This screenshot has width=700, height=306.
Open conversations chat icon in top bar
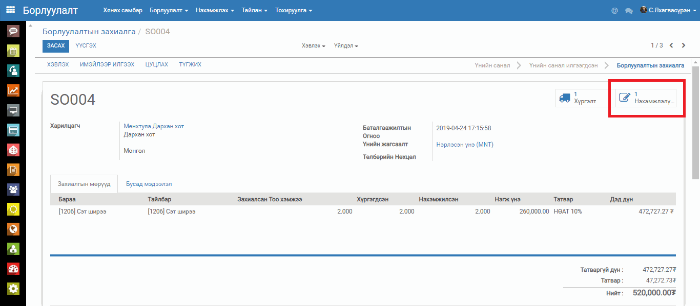click(x=629, y=11)
